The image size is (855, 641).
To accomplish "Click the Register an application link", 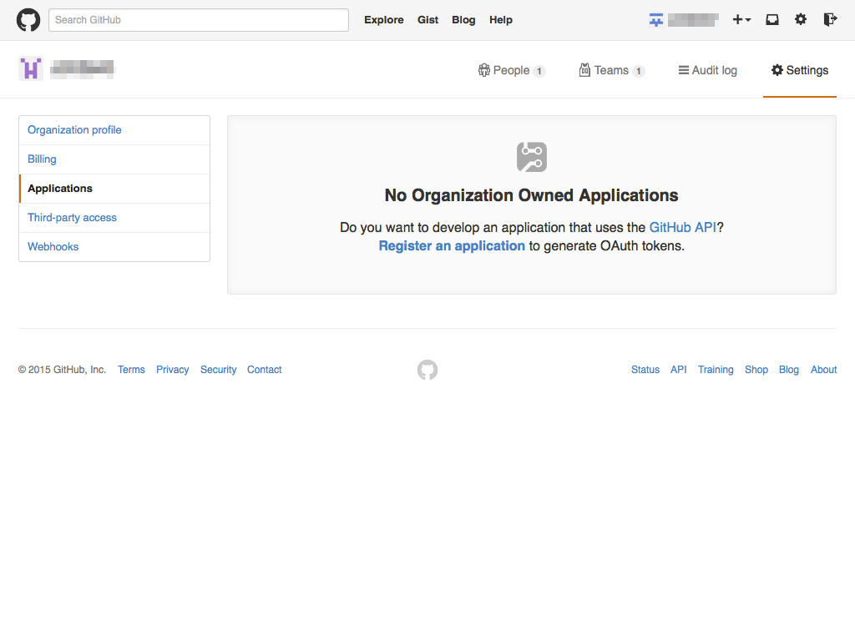I will [x=452, y=246].
